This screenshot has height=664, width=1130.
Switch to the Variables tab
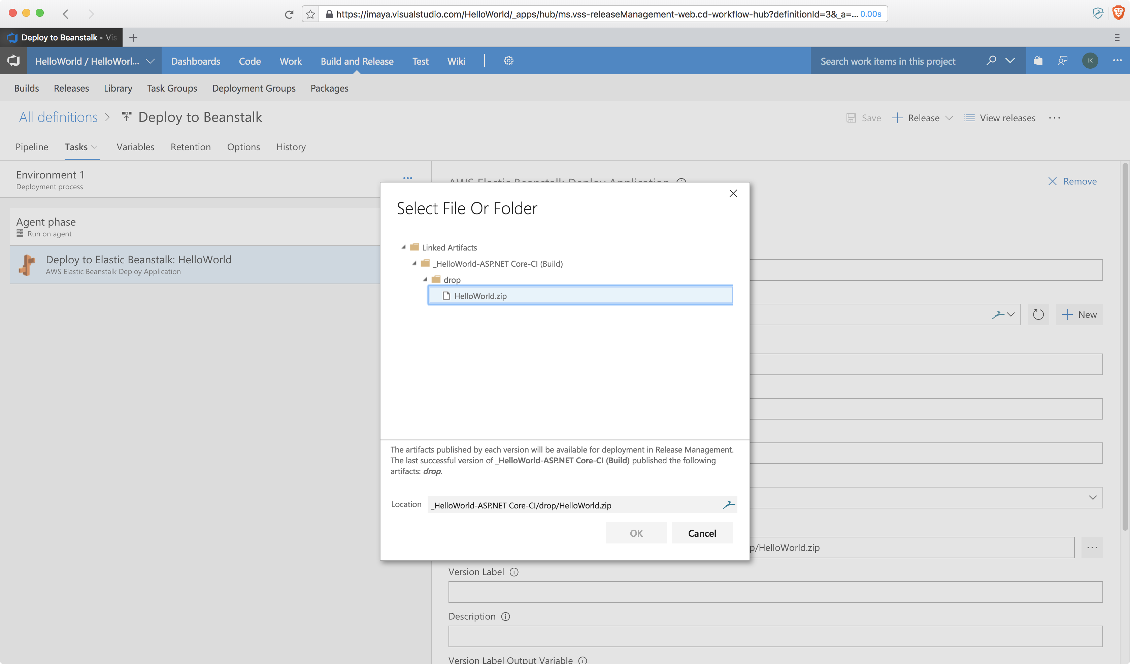(135, 146)
